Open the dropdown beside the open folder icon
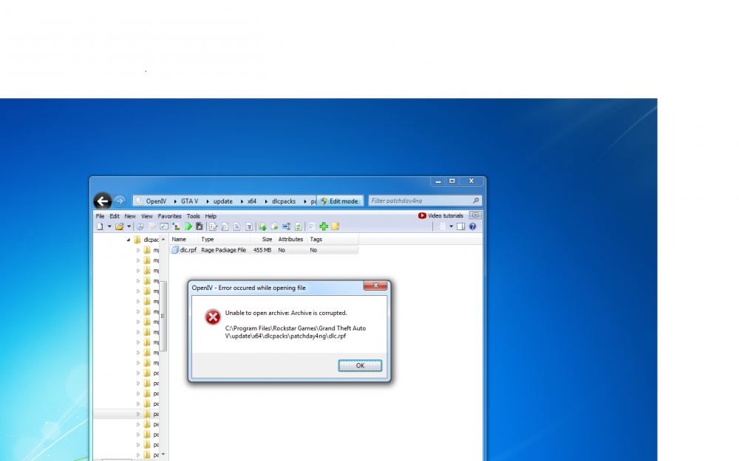This screenshot has width=739, height=461. click(x=129, y=226)
